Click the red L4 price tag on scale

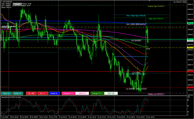click(190, 88)
